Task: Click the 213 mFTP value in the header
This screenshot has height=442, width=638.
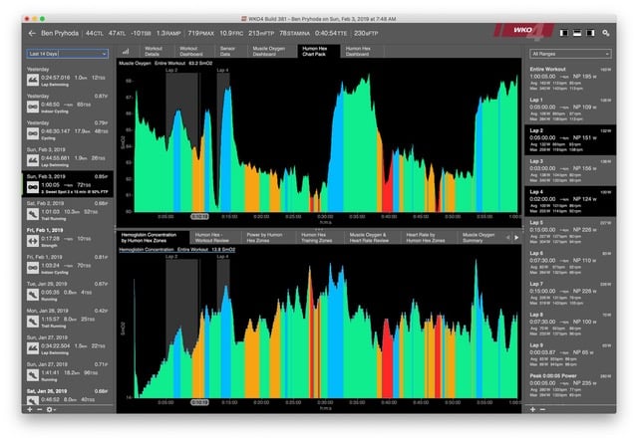Action: pos(261,33)
